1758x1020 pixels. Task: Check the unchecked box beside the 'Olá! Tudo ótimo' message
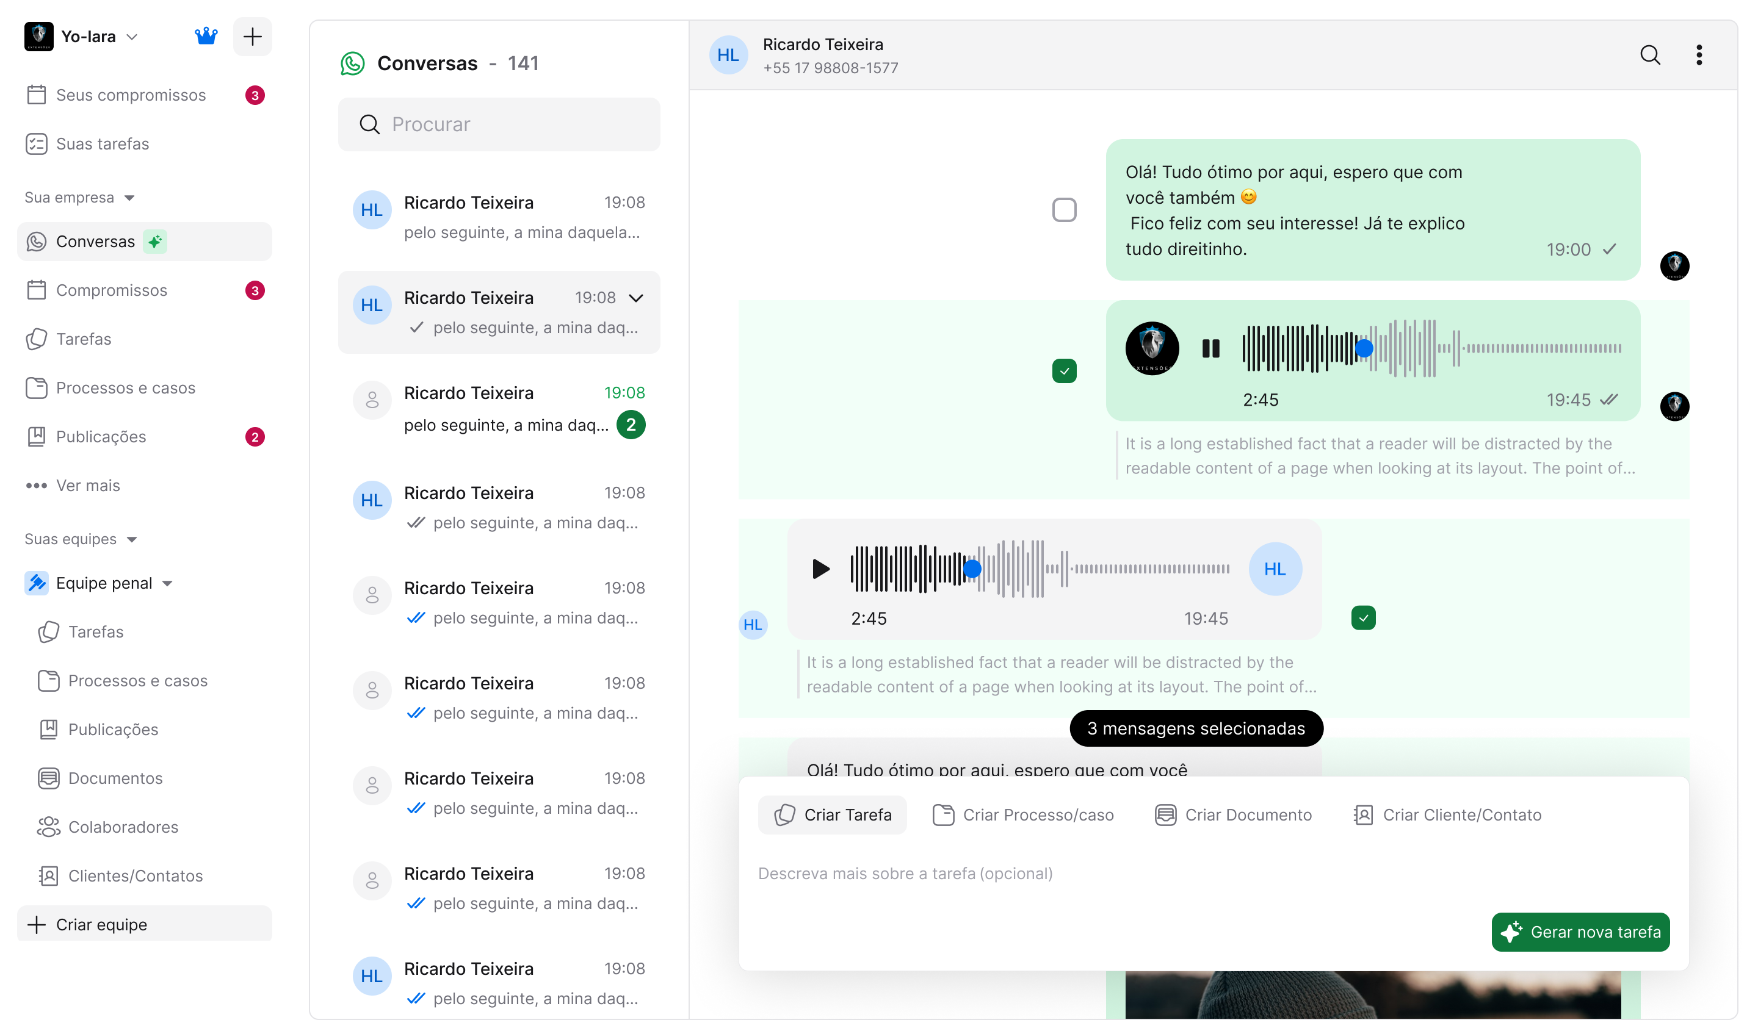coord(1064,210)
